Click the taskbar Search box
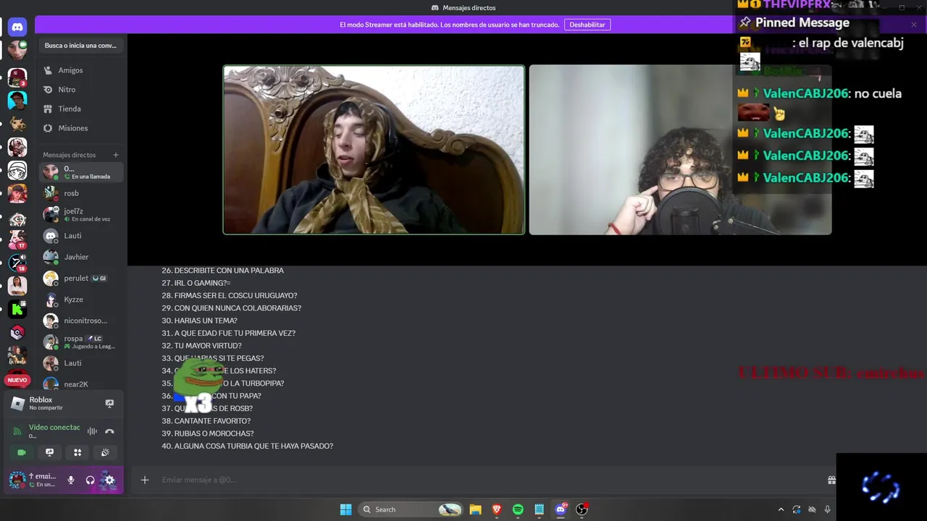The height and width of the screenshot is (521, 927). [x=411, y=509]
